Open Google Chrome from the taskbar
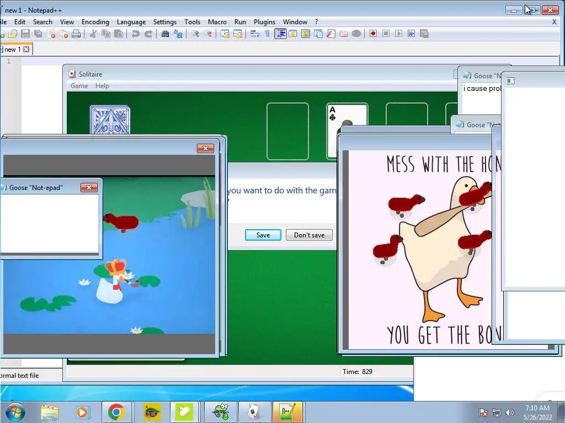565x423 pixels. 116,412
